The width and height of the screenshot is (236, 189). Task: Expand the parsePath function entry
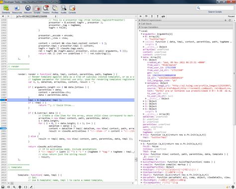(141, 178)
